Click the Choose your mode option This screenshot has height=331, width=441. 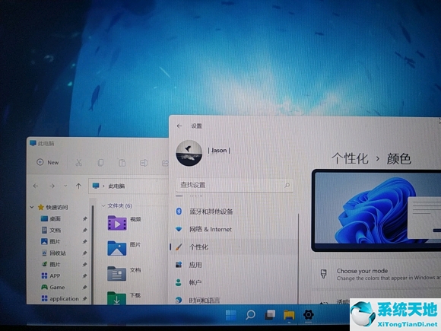[x=376, y=274]
